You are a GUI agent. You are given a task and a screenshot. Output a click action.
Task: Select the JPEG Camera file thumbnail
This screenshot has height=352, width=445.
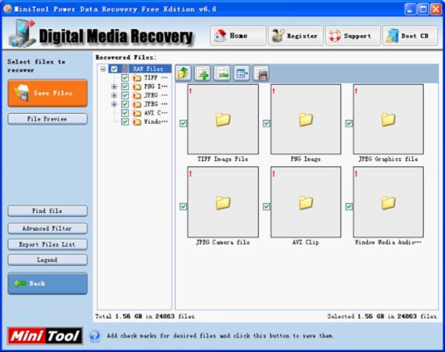click(223, 202)
